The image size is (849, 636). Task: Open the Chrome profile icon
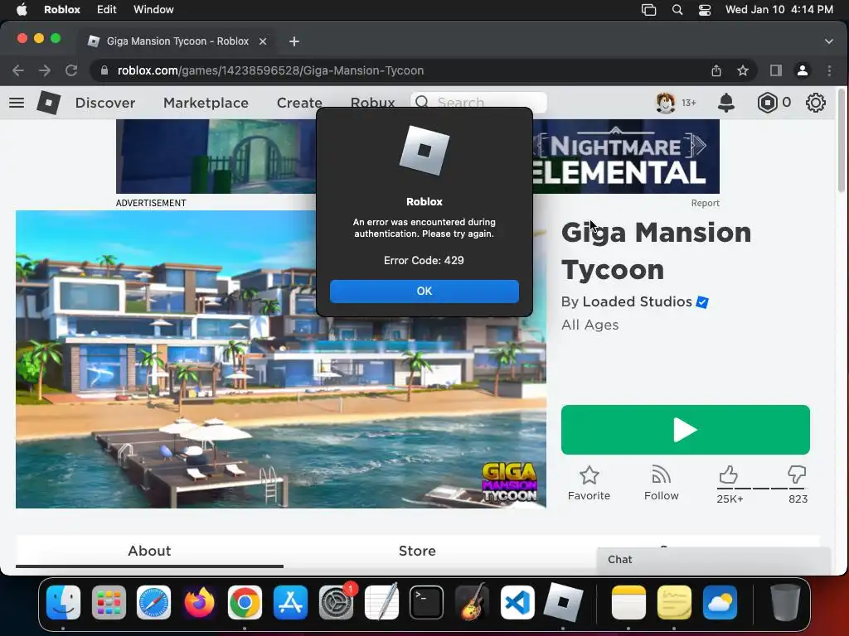tap(803, 70)
